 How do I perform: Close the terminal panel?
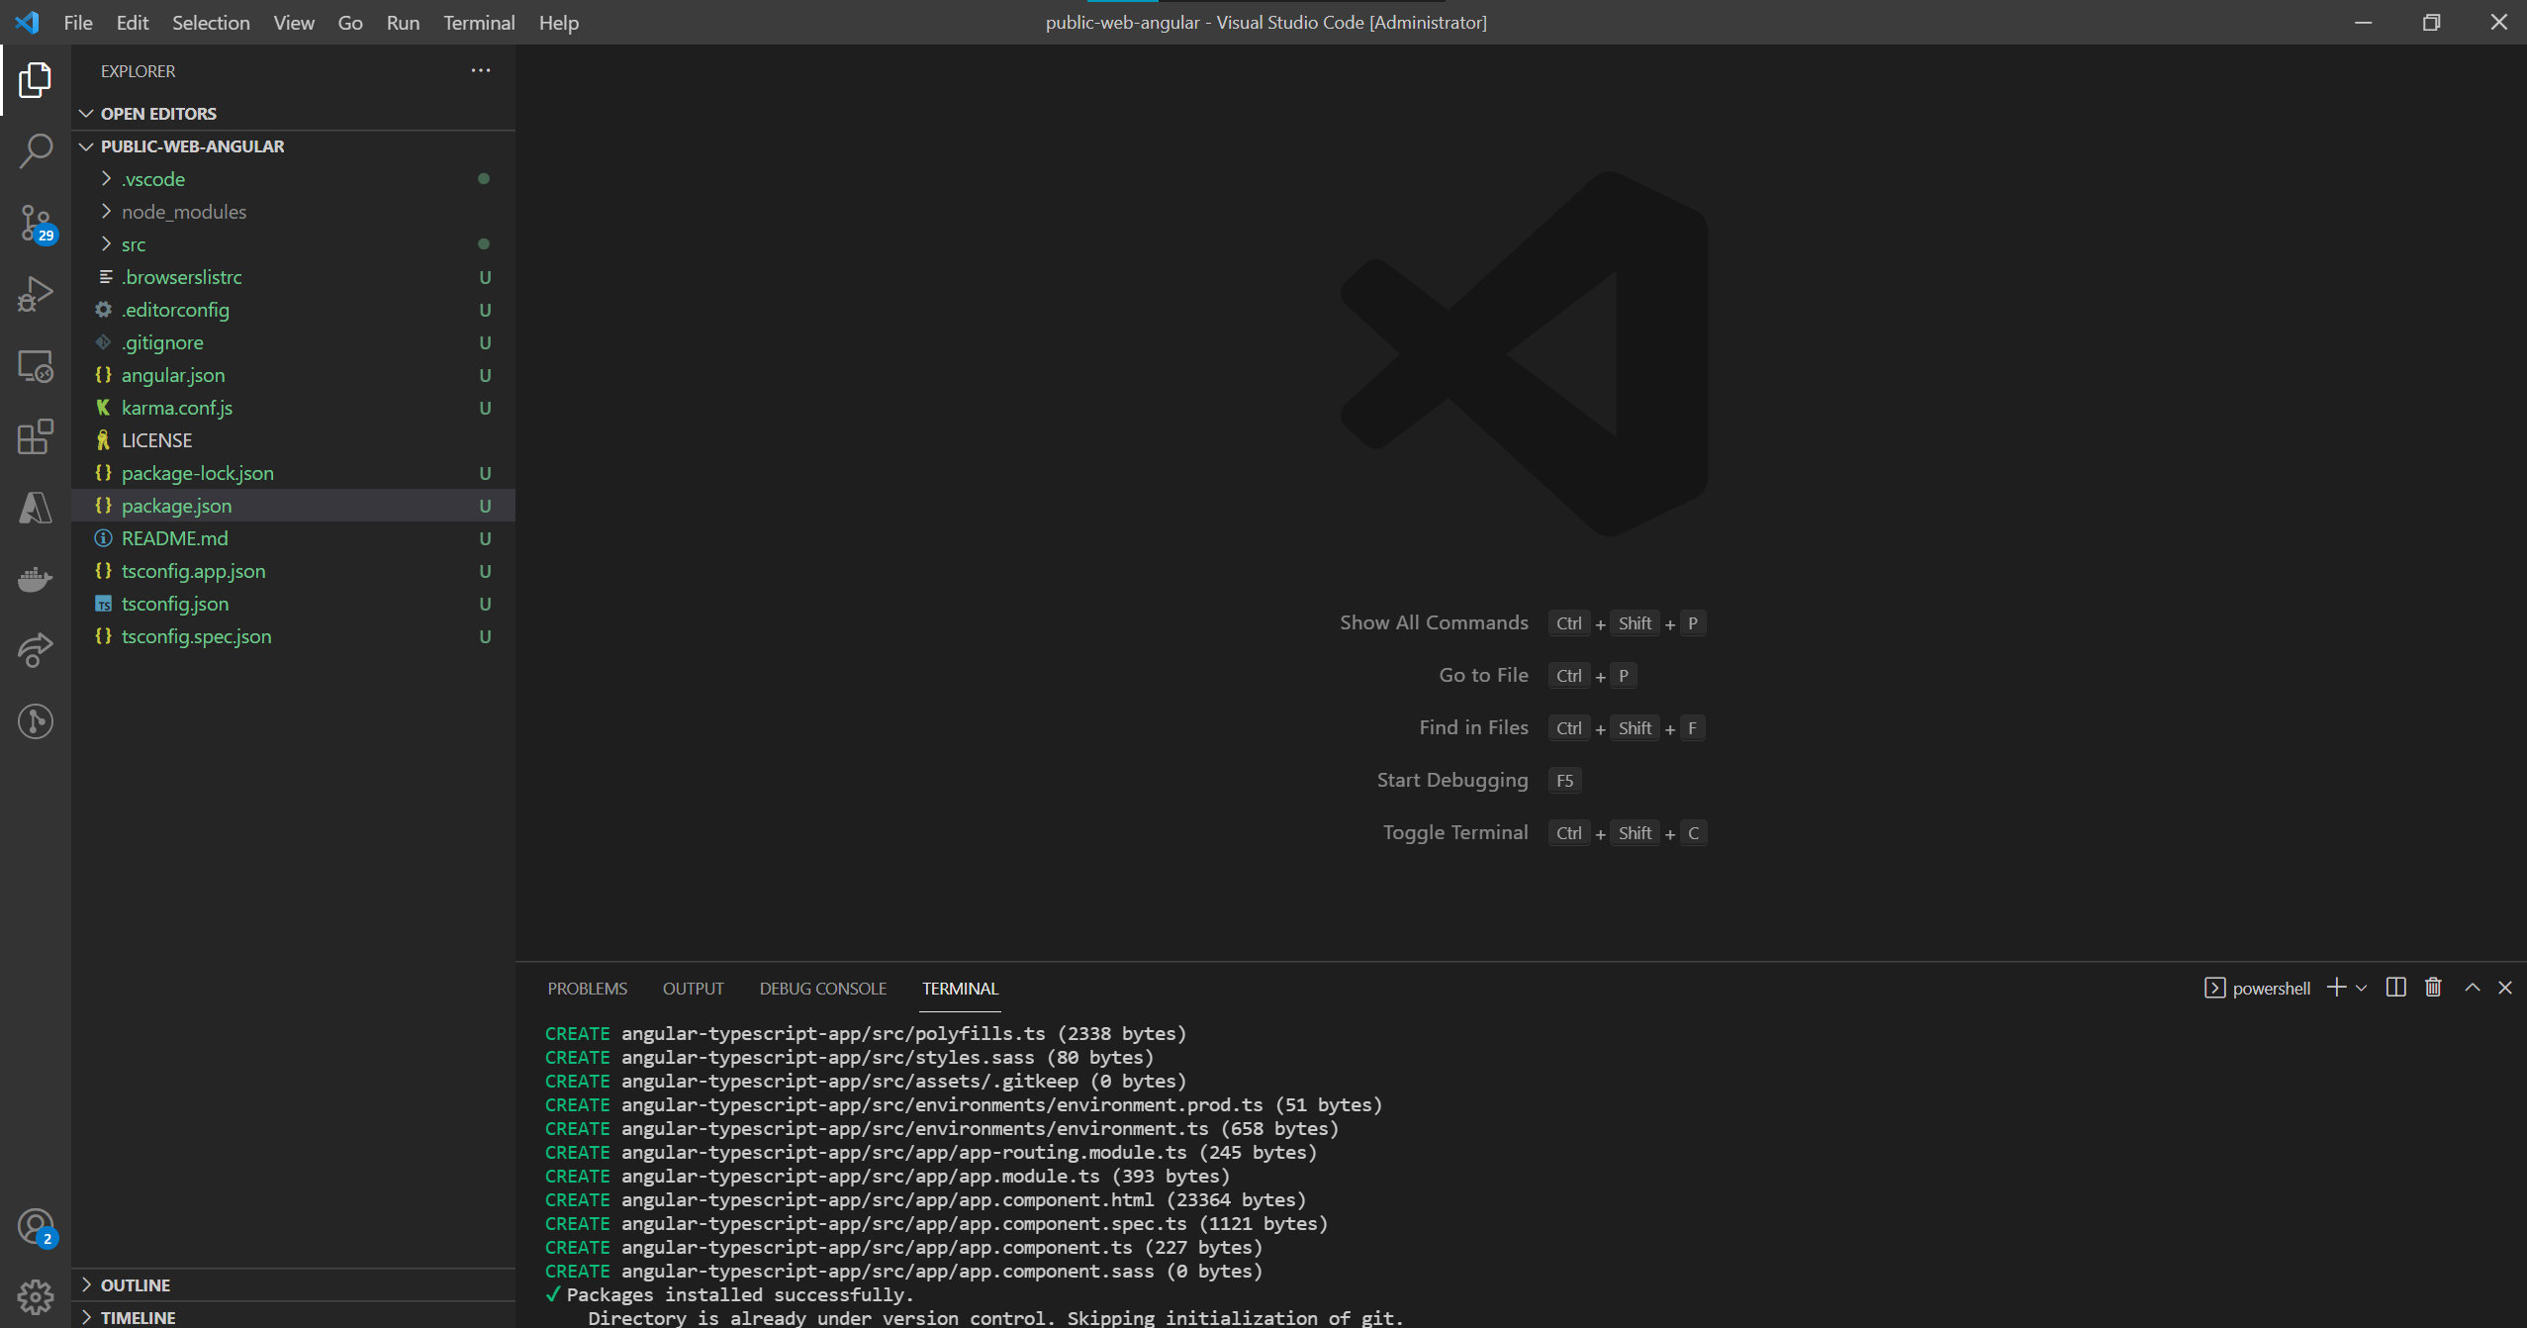pyautogui.click(x=2505, y=988)
